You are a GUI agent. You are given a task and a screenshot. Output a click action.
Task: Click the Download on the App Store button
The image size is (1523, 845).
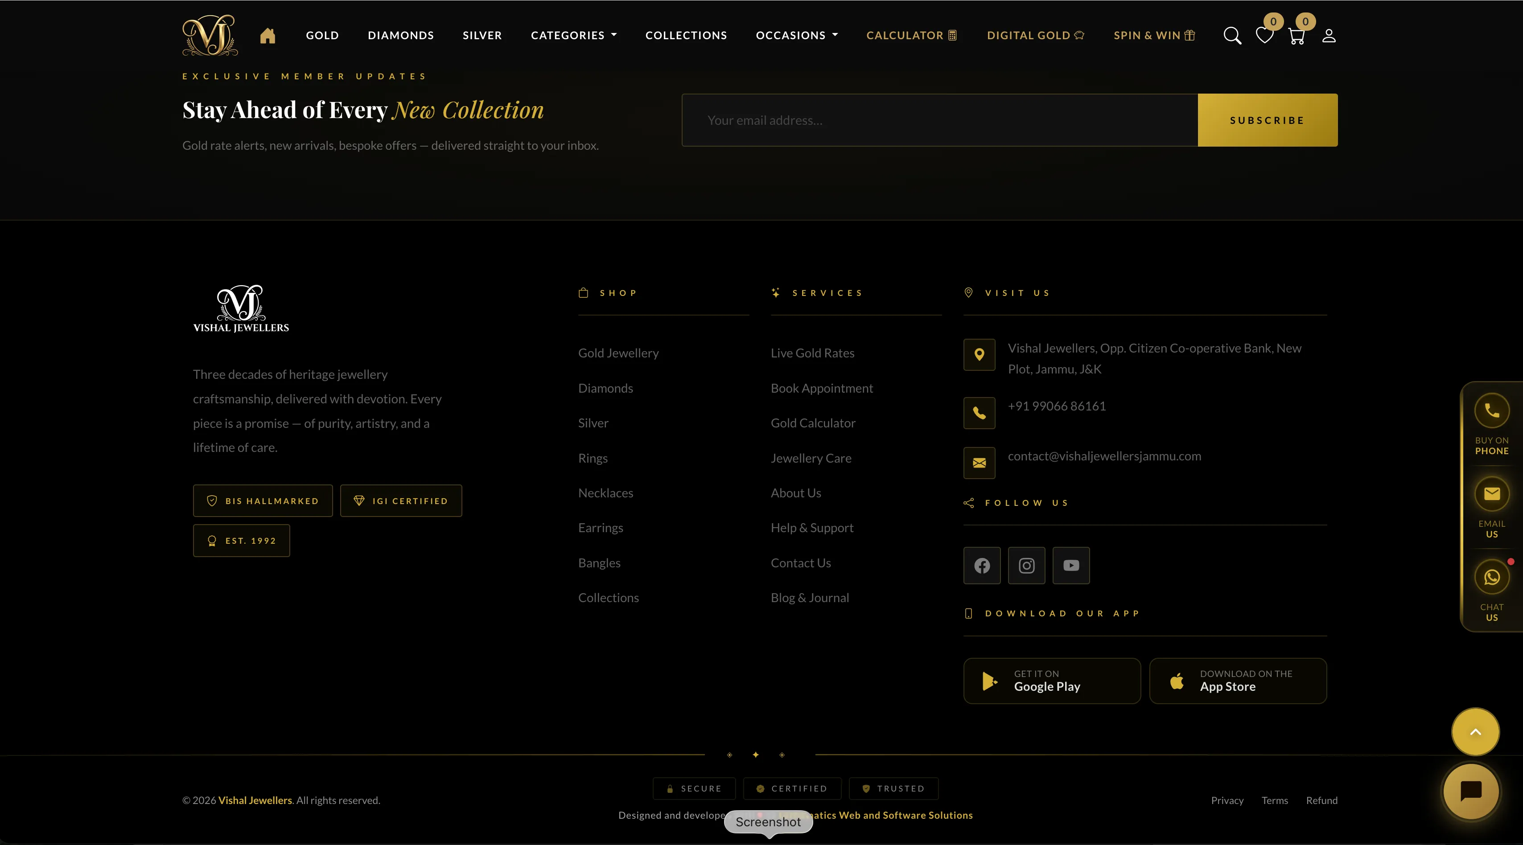[1238, 681]
